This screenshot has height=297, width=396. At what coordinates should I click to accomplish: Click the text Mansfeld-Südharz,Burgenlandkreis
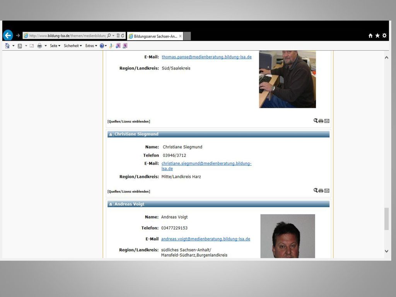pyautogui.click(x=194, y=255)
